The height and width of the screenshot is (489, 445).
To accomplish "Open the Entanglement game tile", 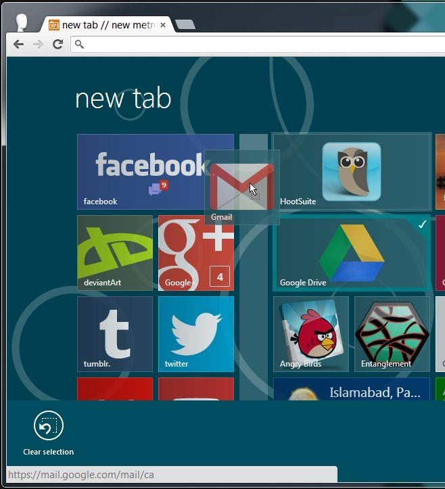I will [392, 334].
